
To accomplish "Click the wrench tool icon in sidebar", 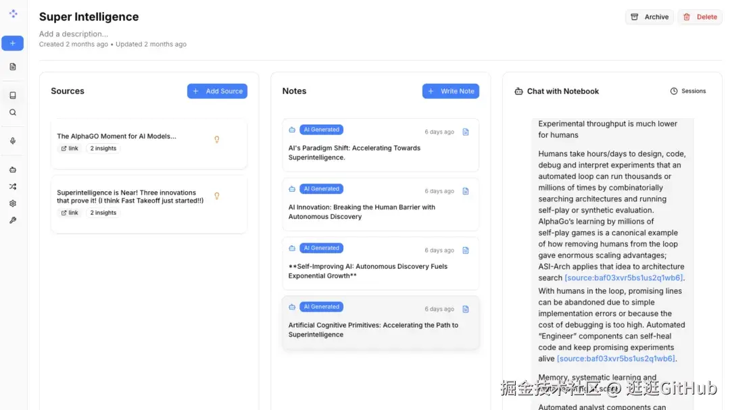I will coord(12,220).
